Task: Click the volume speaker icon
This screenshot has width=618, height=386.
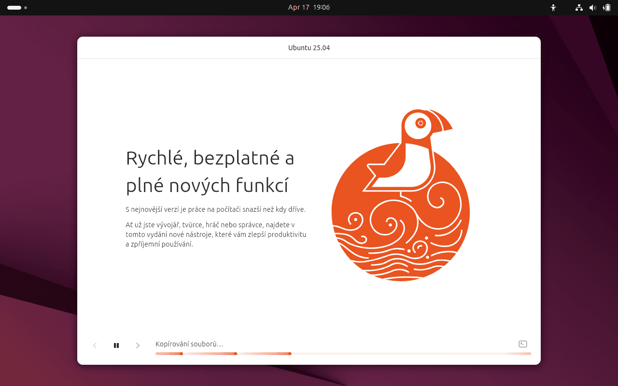Action: pos(592,8)
